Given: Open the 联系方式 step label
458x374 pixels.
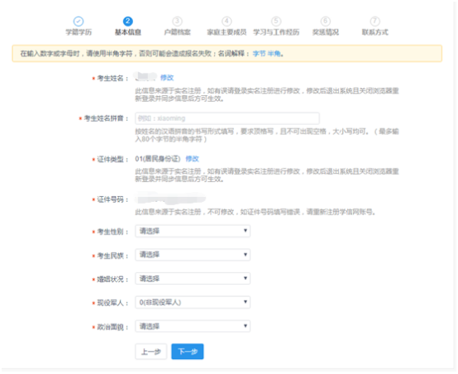Looking at the screenshot, I should pos(375,32).
